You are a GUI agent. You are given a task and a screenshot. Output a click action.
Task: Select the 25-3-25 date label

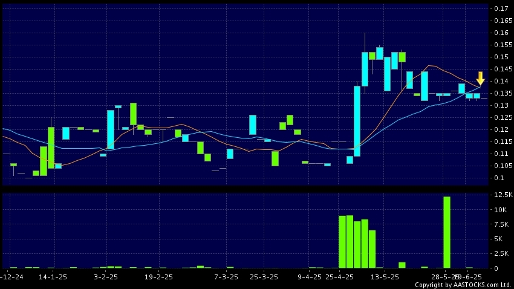264,277
